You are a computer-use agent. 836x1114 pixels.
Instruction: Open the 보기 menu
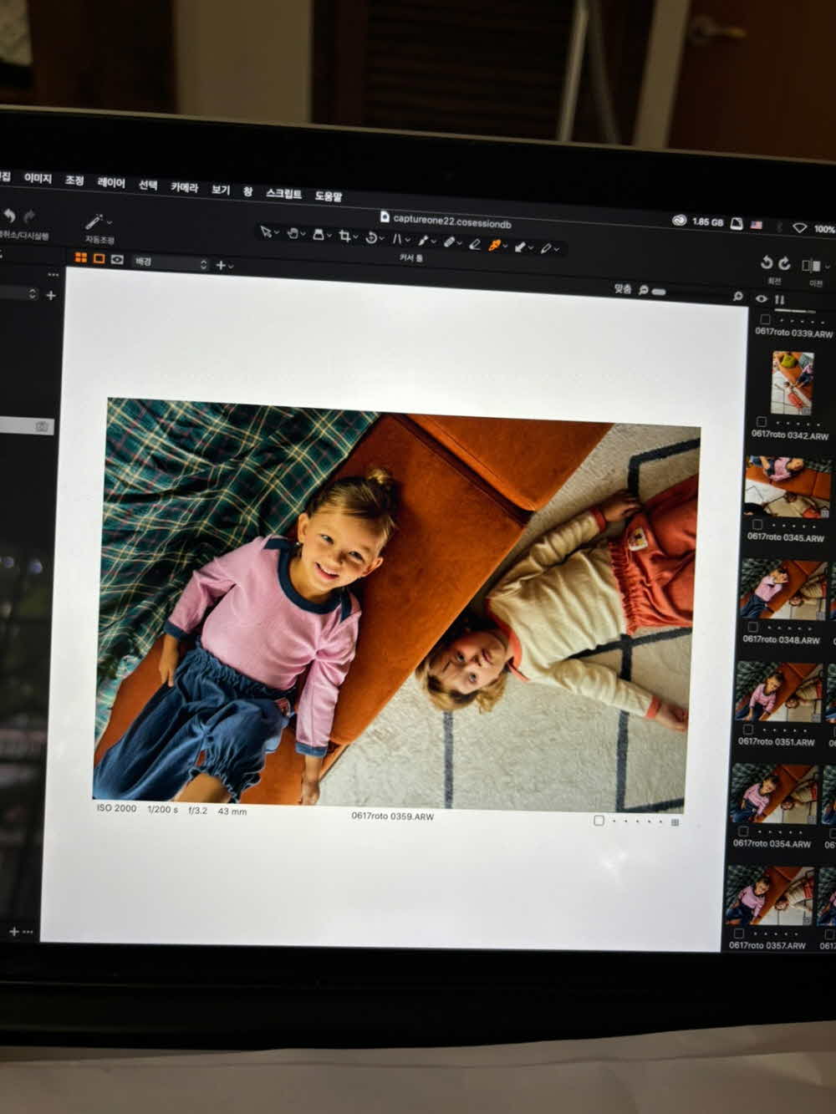(x=221, y=190)
